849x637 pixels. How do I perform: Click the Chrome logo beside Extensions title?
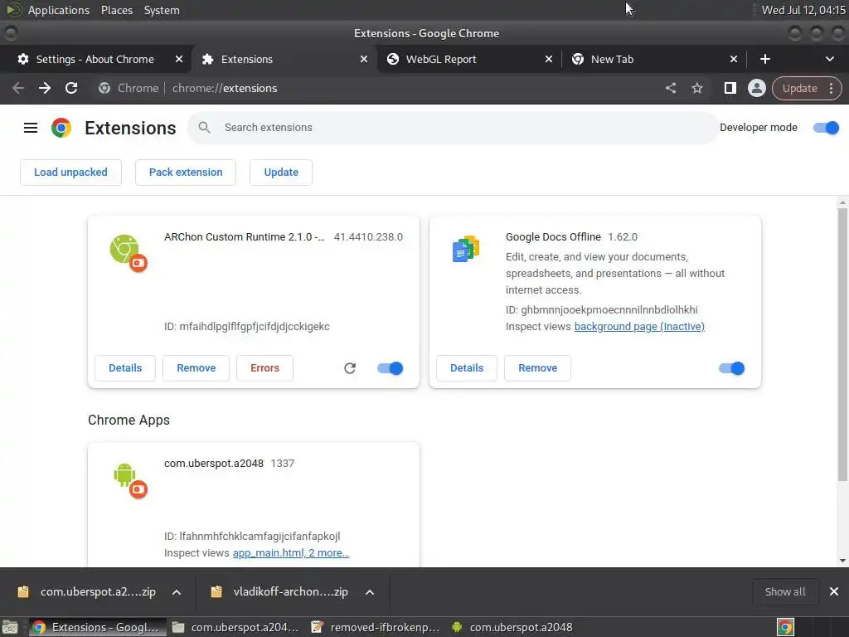point(61,128)
